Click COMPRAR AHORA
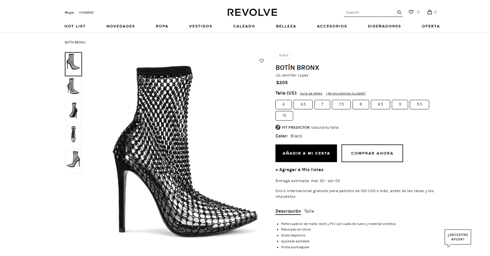 pos(372,153)
